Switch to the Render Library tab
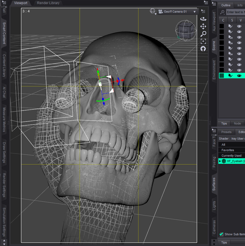This screenshot has height=246, width=245. (48, 3)
